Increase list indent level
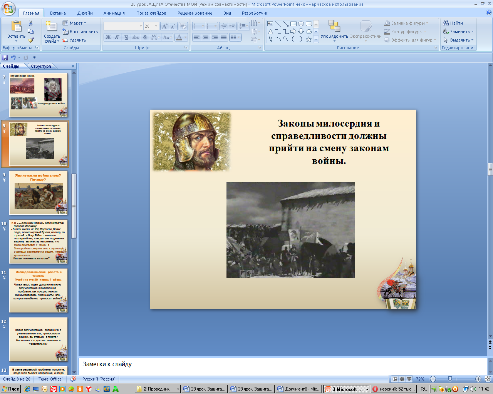The width and height of the screenshot is (493, 394). pyautogui.click(x=233, y=26)
